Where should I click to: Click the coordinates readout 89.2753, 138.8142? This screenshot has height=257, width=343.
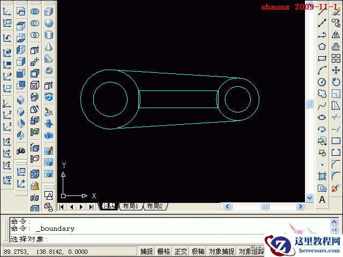tap(46, 252)
